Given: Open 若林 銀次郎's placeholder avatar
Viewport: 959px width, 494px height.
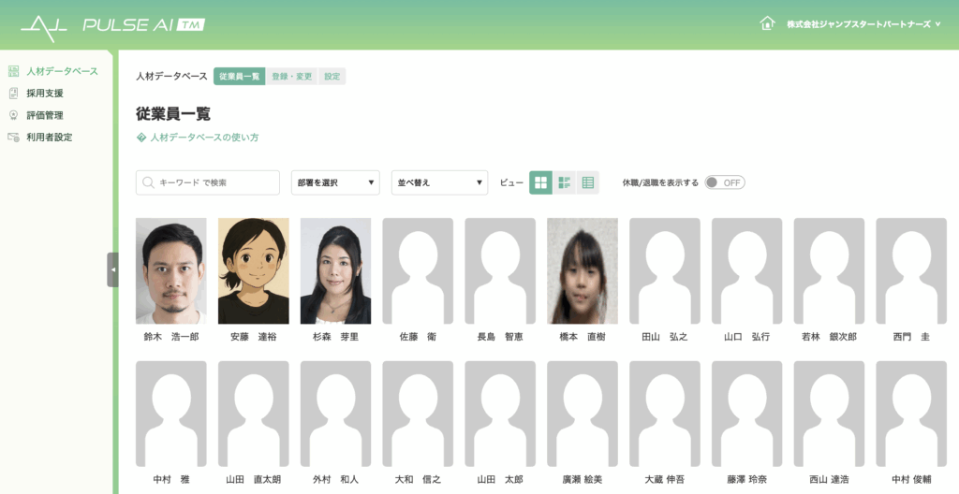Looking at the screenshot, I should [x=830, y=270].
